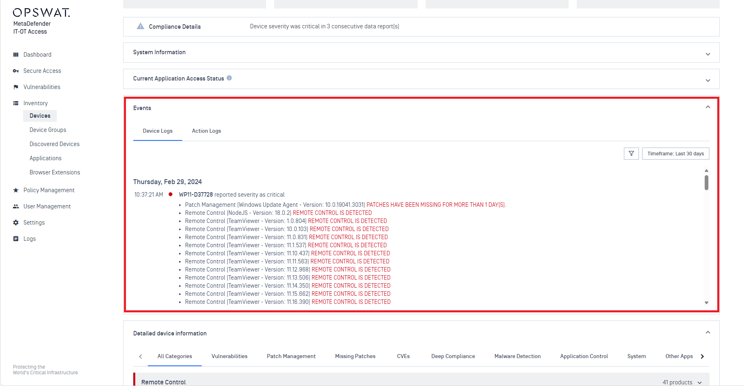This screenshot has width=744, height=386.
Task: Open the Timeframe: Last 30 days dropdown
Action: click(676, 154)
